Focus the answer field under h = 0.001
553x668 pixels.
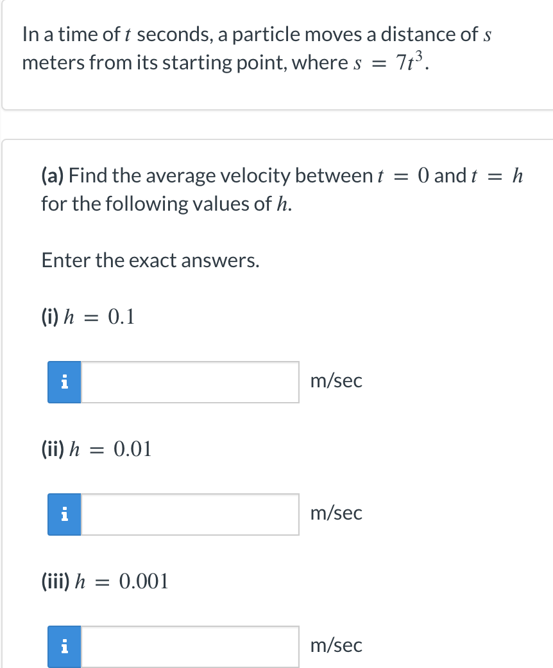[190, 647]
